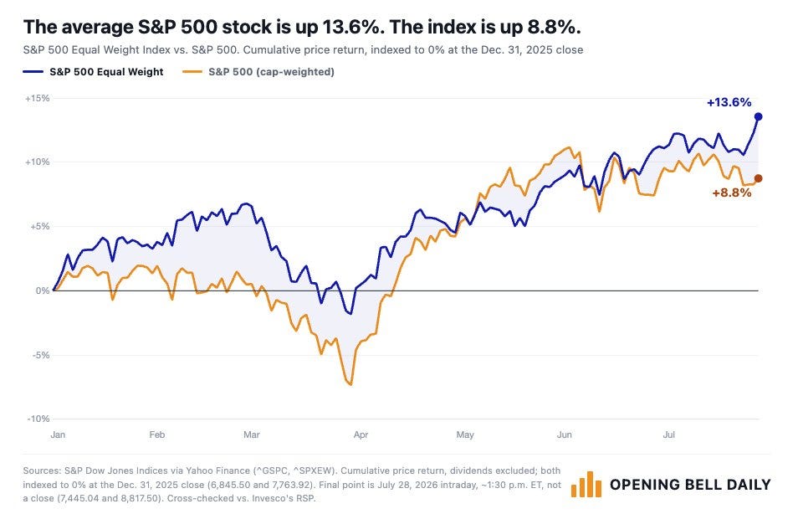Click the -10% y-axis label
This screenshot has height=514, width=798.
[x=38, y=419]
